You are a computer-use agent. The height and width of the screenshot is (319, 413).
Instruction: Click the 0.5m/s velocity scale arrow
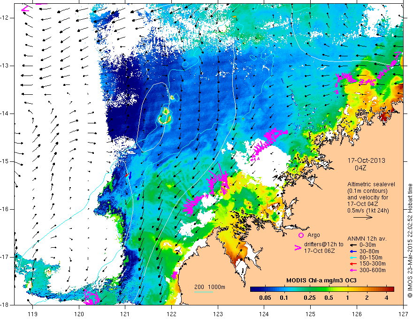(363, 217)
